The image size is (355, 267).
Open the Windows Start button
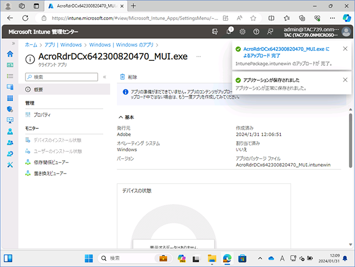89,258
